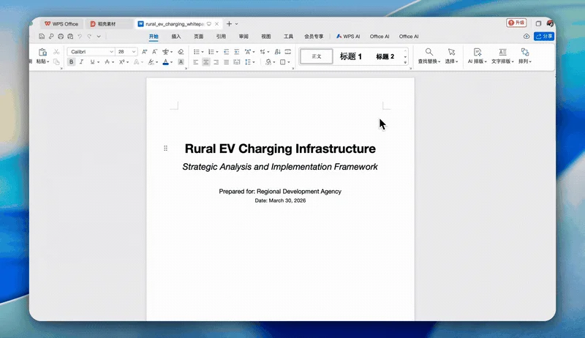The width and height of the screenshot is (585, 338).
Task: Apply a numbered list
Action: [211, 51]
